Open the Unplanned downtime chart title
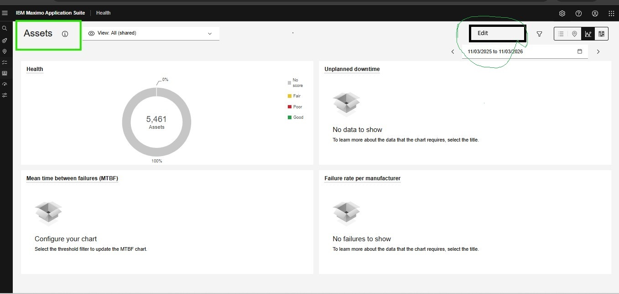The image size is (619, 294). click(x=352, y=69)
